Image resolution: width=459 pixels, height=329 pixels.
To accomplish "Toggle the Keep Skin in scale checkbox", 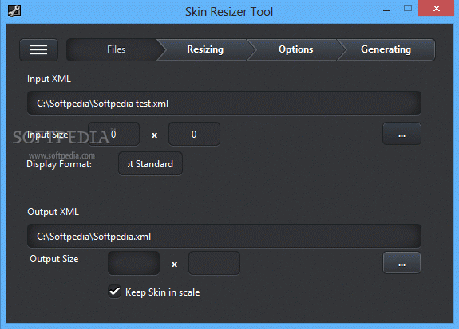I will click(114, 292).
